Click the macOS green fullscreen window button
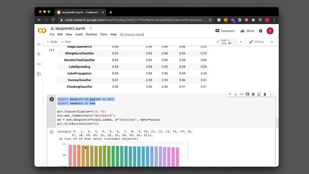This screenshot has height=174, width=309. pos(49,12)
